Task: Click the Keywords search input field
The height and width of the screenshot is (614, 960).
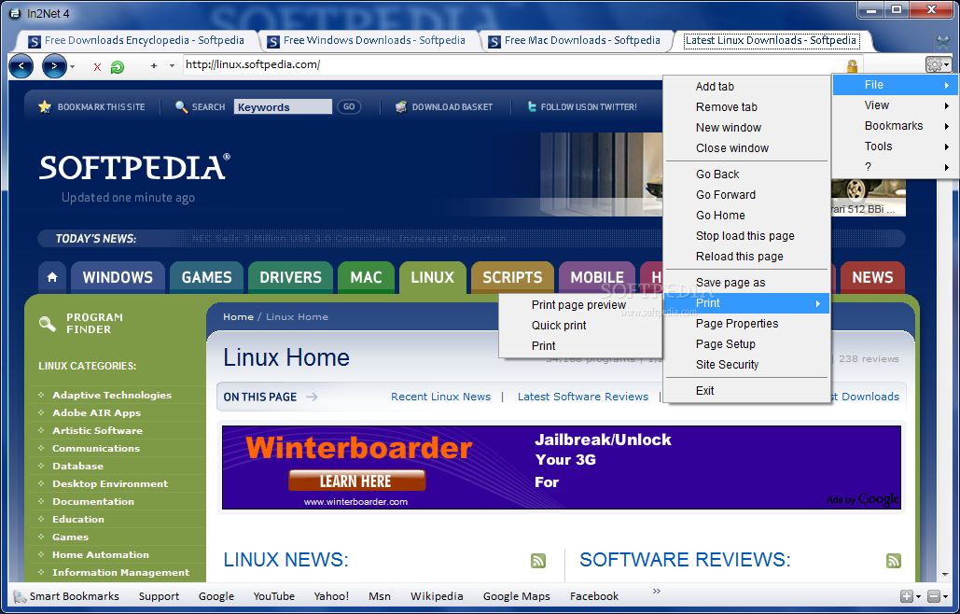Action: coord(283,107)
